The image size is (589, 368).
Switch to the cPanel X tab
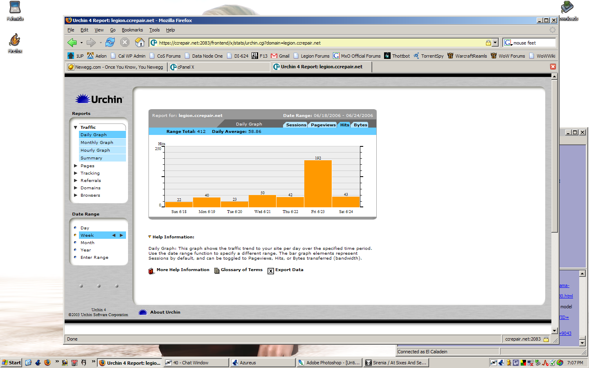[x=219, y=67]
